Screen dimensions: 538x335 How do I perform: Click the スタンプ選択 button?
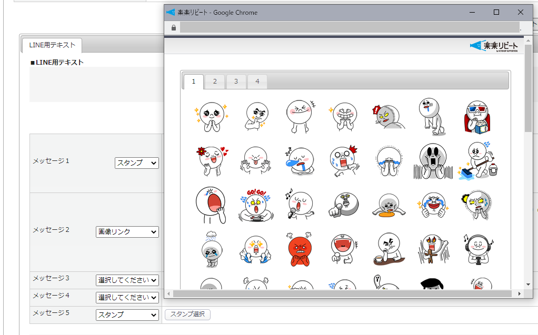click(187, 314)
